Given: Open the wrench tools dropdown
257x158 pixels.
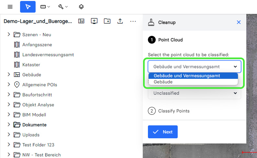Looking at the screenshot, I should pyautogui.click(x=63, y=7).
